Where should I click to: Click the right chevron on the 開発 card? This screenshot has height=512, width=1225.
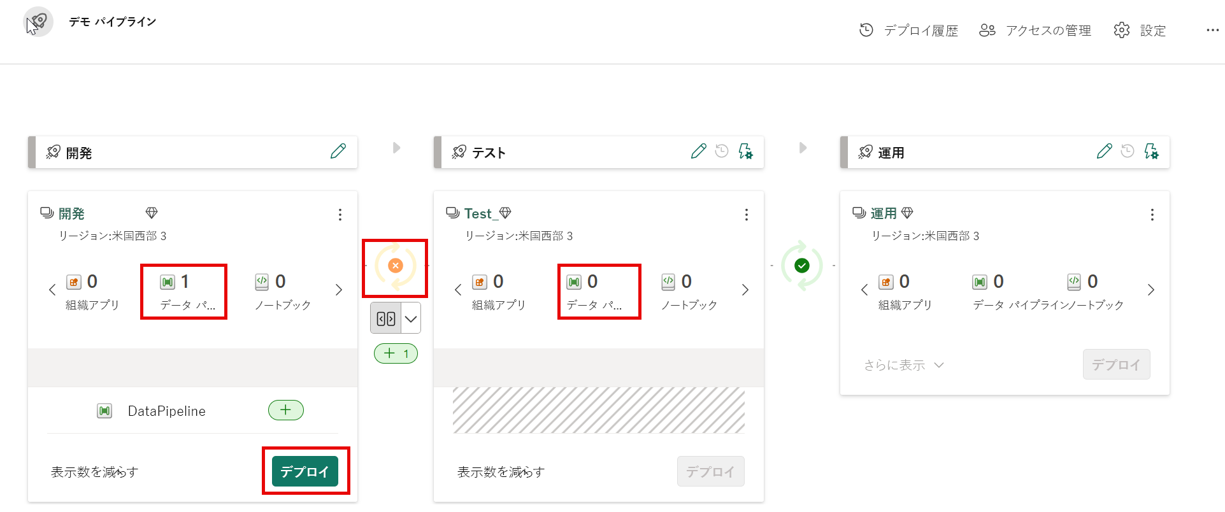(x=339, y=289)
